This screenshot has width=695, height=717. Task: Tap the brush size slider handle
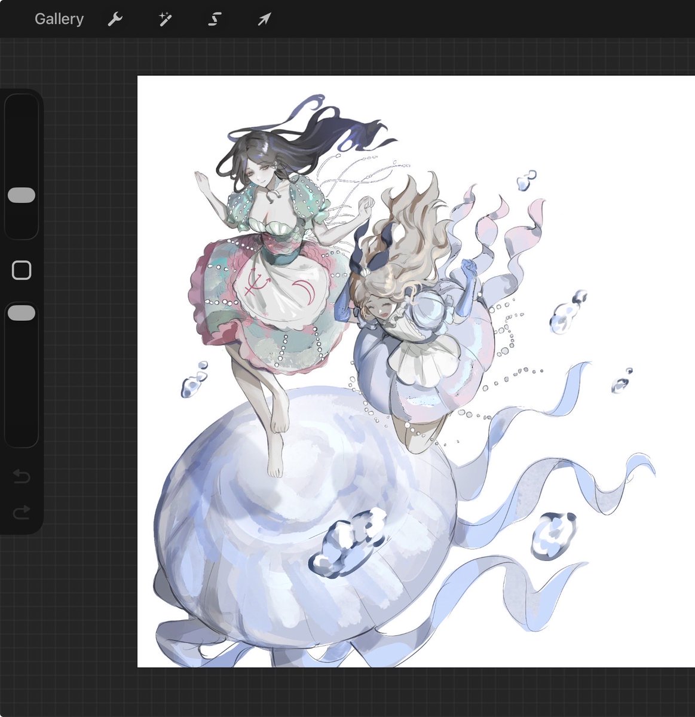click(22, 195)
